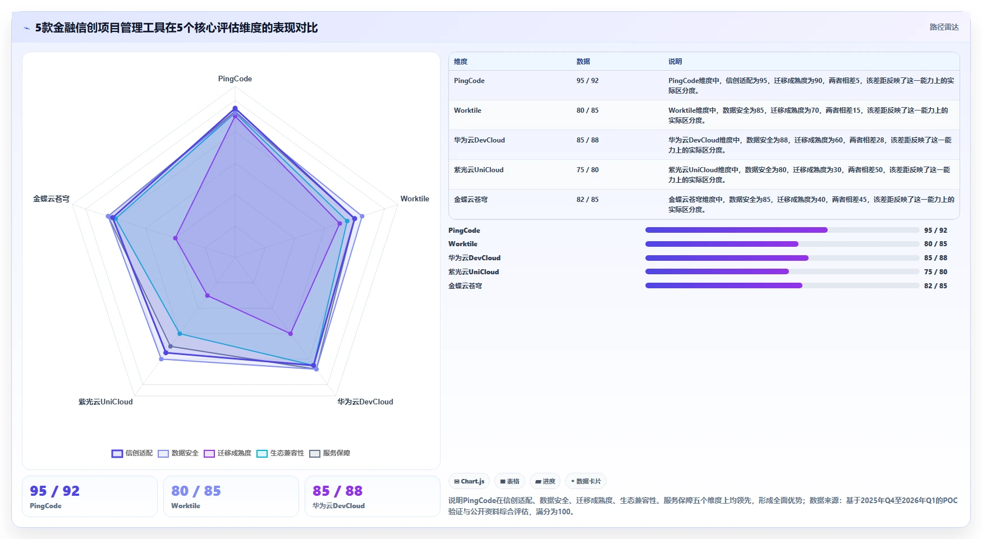This screenshot has height=539, width=982.
Task: Click the 进度 chip
Action: tap(545, 481)
